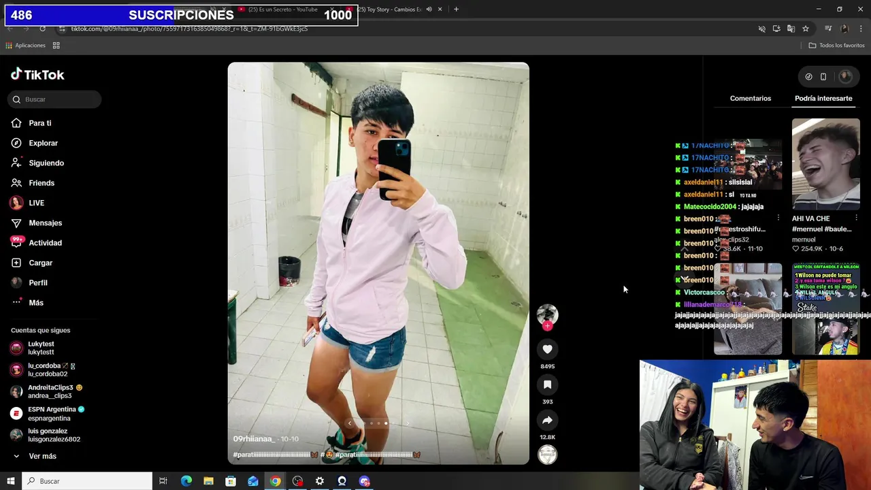Like the photo with the heart icon
The height and width of the screenshot is (490, 871).
(547, 349)
